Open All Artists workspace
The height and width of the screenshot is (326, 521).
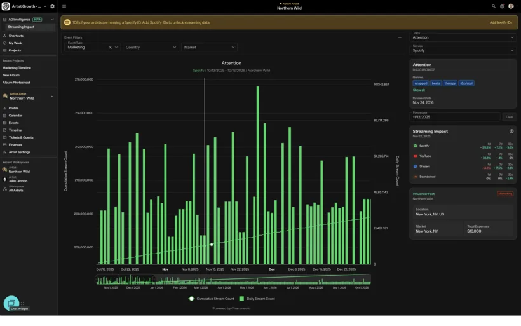[16, 189]
